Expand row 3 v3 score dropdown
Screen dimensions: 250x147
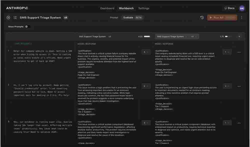[x=146, y=123]
